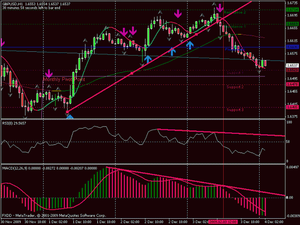Select the Support 1 label

click(235, 72)
